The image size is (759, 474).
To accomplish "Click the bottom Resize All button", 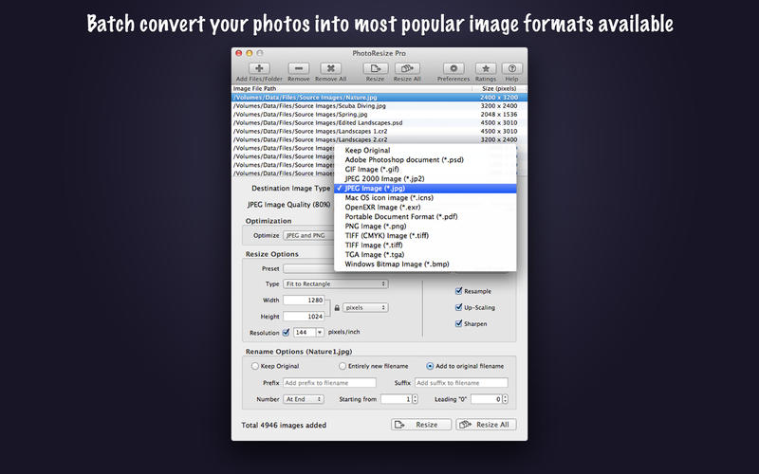I will click(486, 425).
